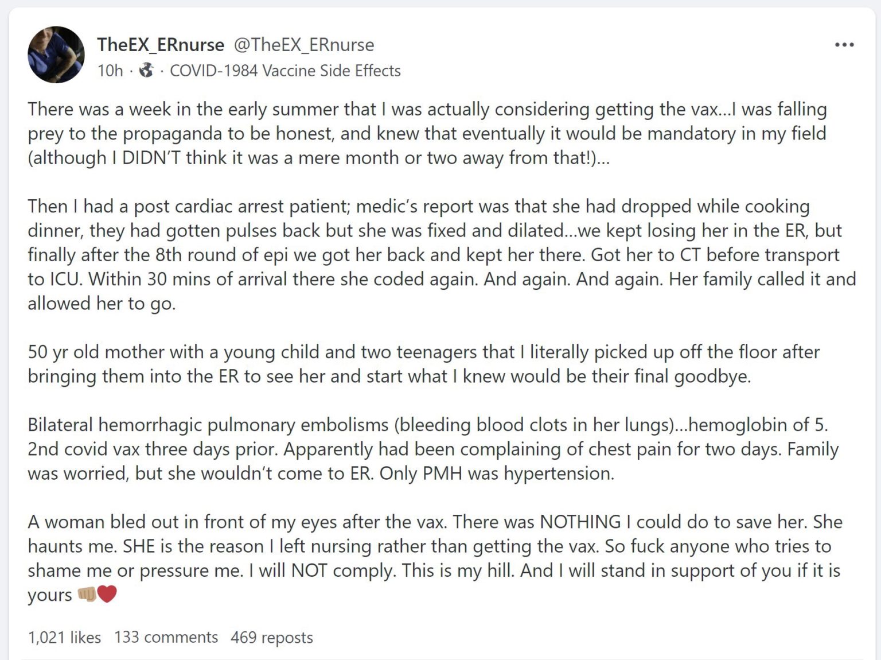Screen dimensions: 881x660
Task: Open COVID-1984 Vaccine Side Effects group
Action: click(x=285, y=71)
